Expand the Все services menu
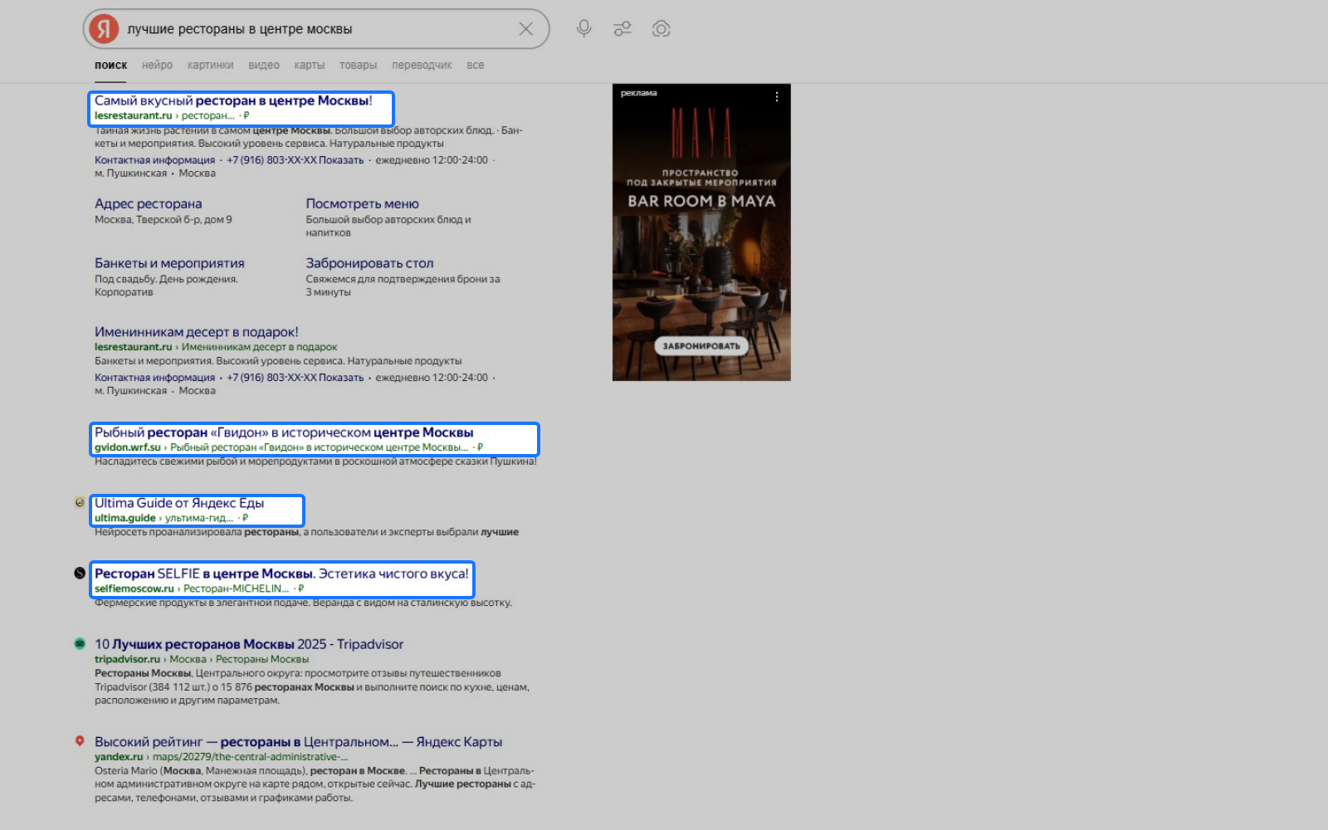 pyautogui.click(x=475, y=66)
